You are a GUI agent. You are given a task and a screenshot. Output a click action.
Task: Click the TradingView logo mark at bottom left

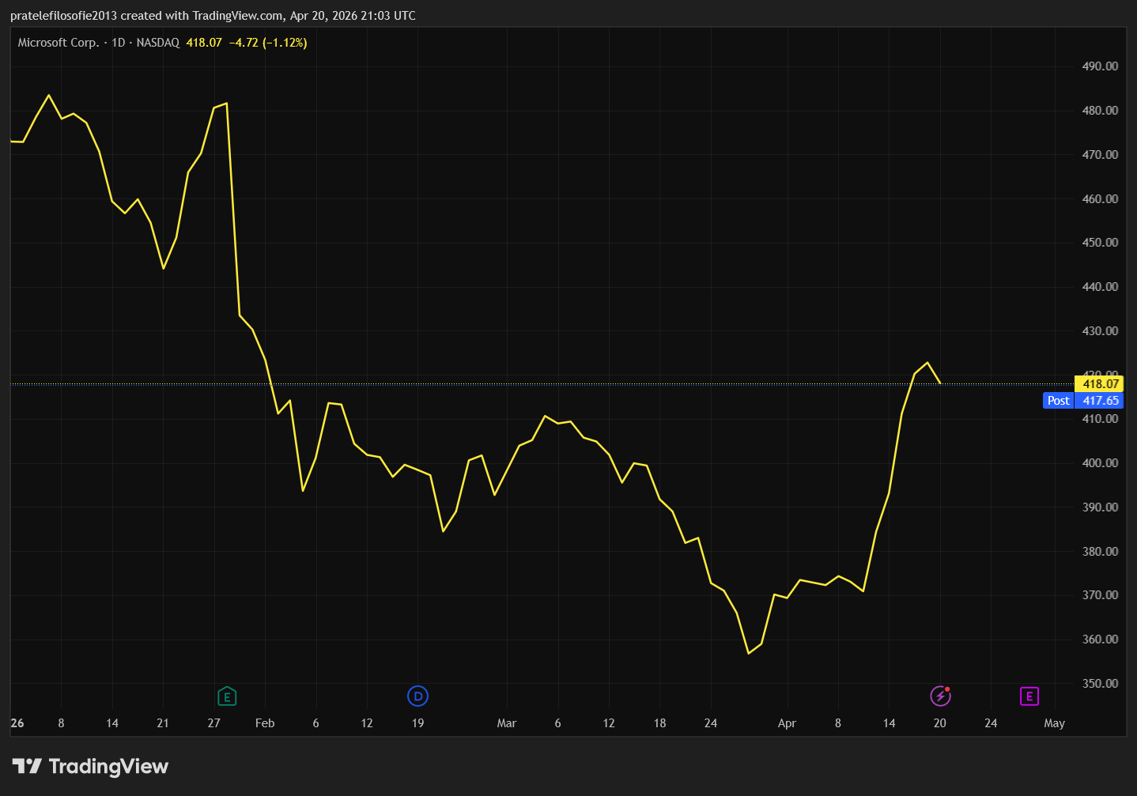pyautogui.click(x=27, y=766)
